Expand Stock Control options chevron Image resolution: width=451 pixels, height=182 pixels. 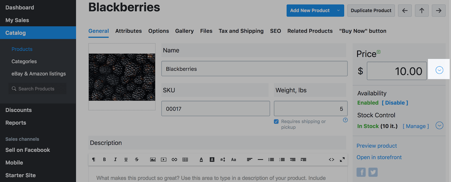click(x=439, y=125)
